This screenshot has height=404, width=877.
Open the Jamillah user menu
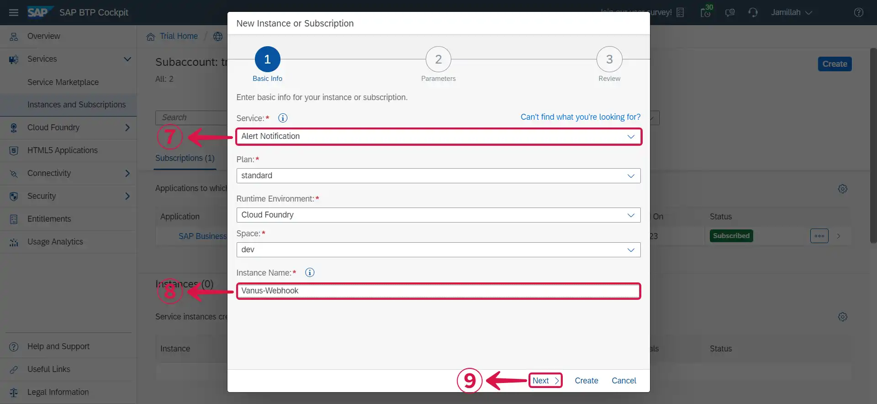pyautogui.click(x=792, y=12)
